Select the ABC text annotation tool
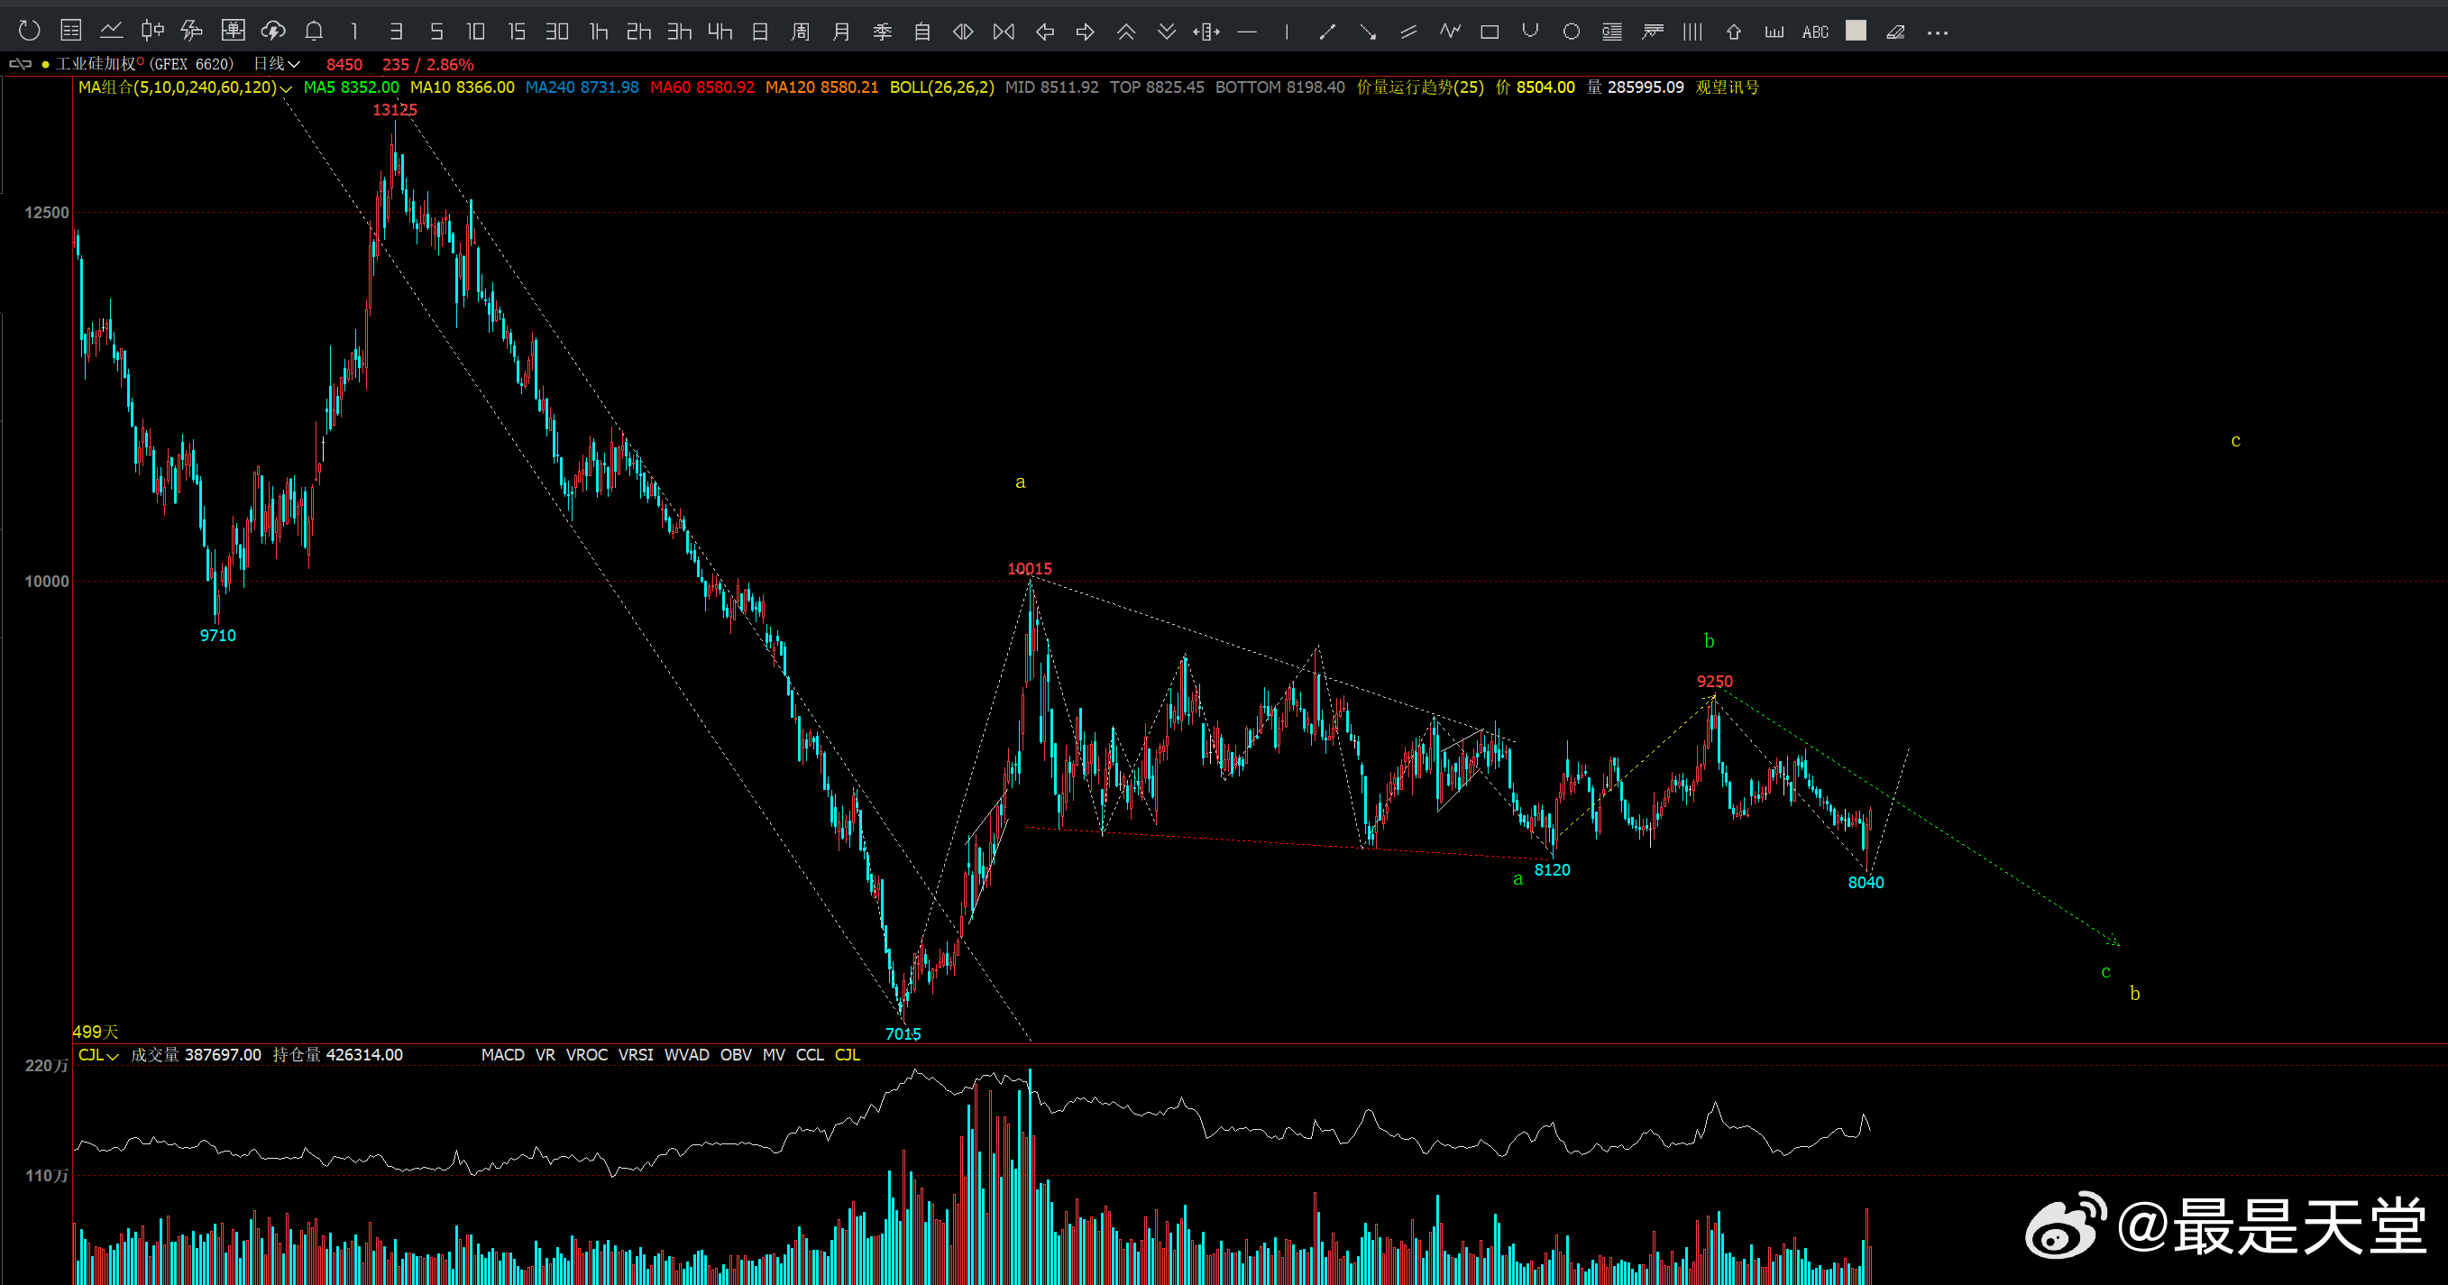Viewport: 2448px width, 1285px height. point(1815,32)
